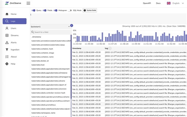Click the About list icon
Screen dimensions: 187x117
click(7, 57)
